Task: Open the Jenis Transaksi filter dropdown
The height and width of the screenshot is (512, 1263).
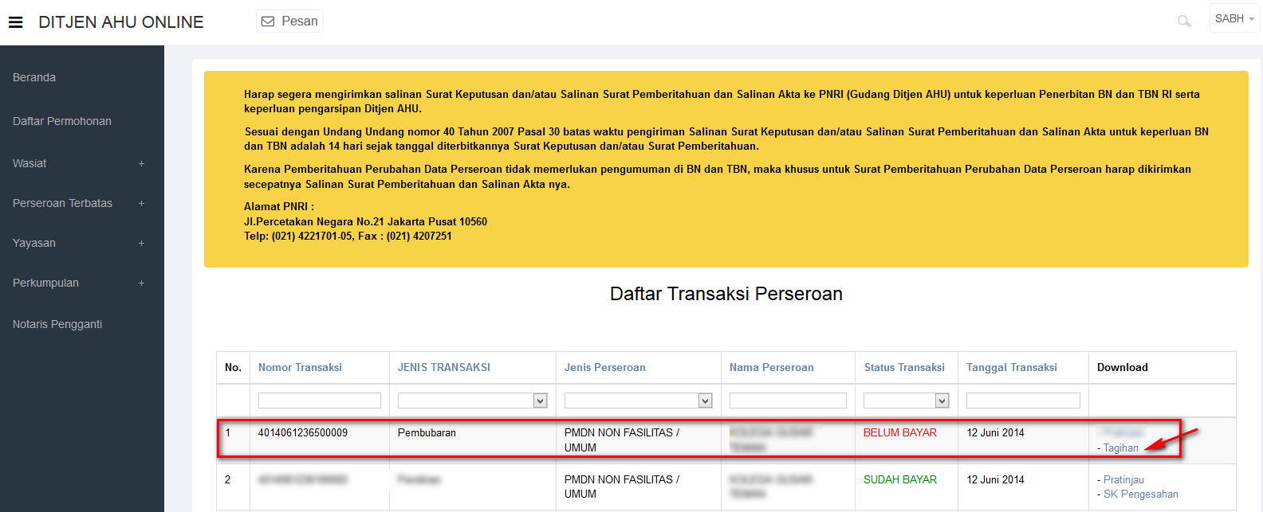Action: click(472, 401)
